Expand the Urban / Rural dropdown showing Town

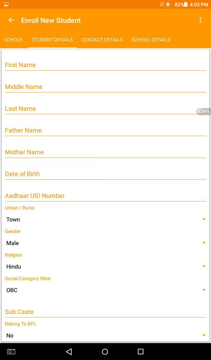105,219
